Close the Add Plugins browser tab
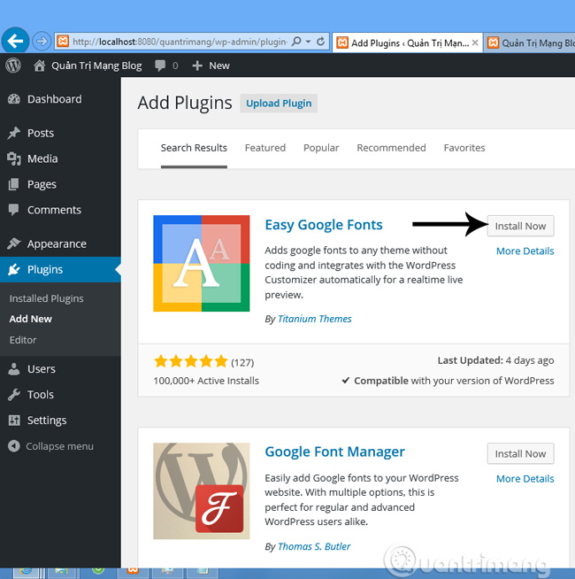Screen dimensions: 575x579 [x=475, y=42]
